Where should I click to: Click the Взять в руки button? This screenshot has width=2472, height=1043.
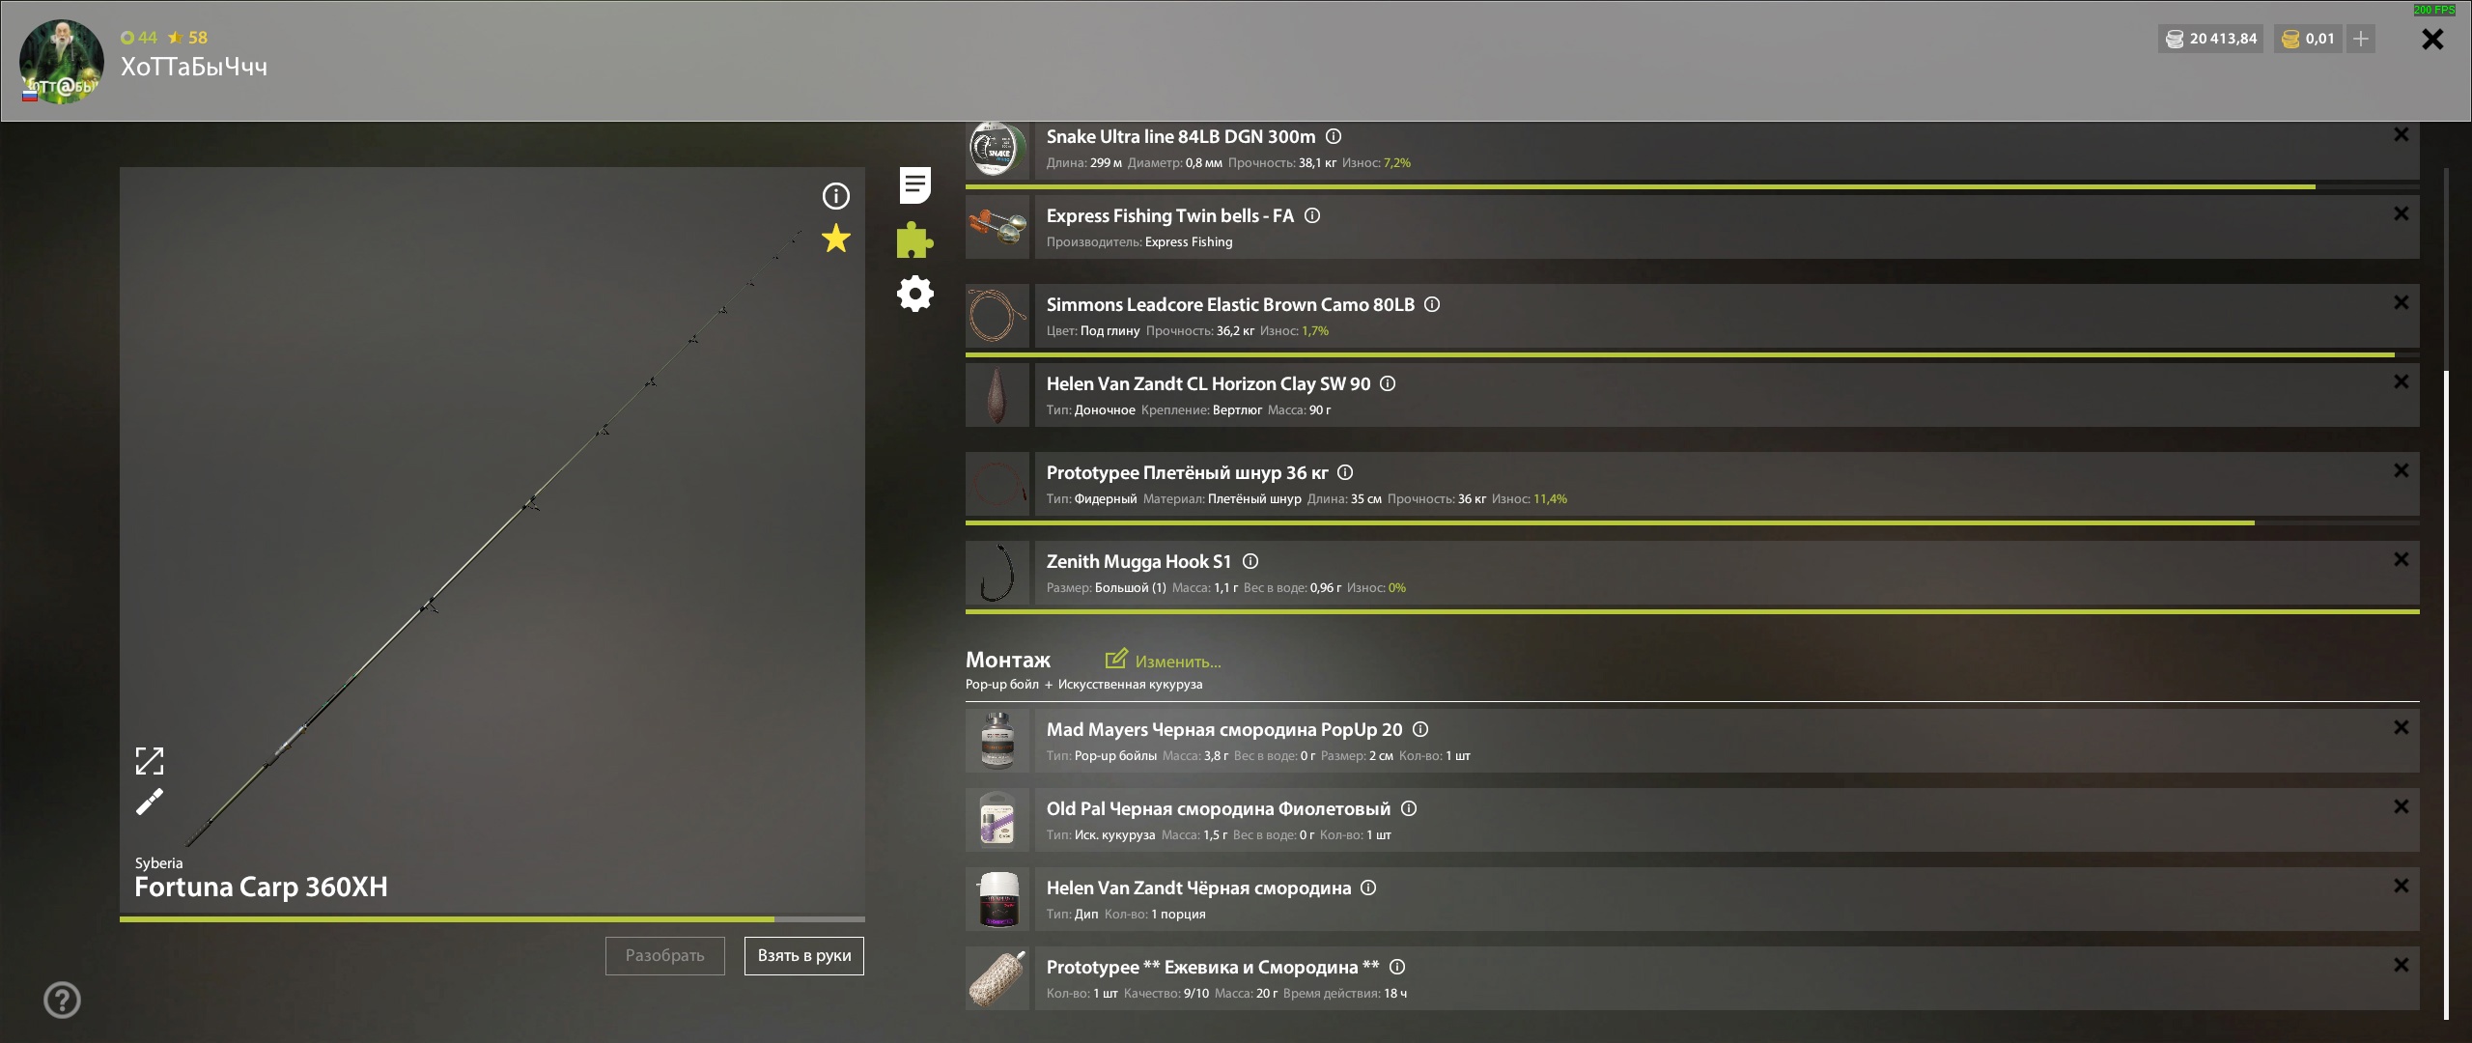(x=804, y=956)
